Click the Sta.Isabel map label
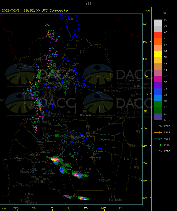The width and height of the screenshot is (177, 211). pos(116,200)
